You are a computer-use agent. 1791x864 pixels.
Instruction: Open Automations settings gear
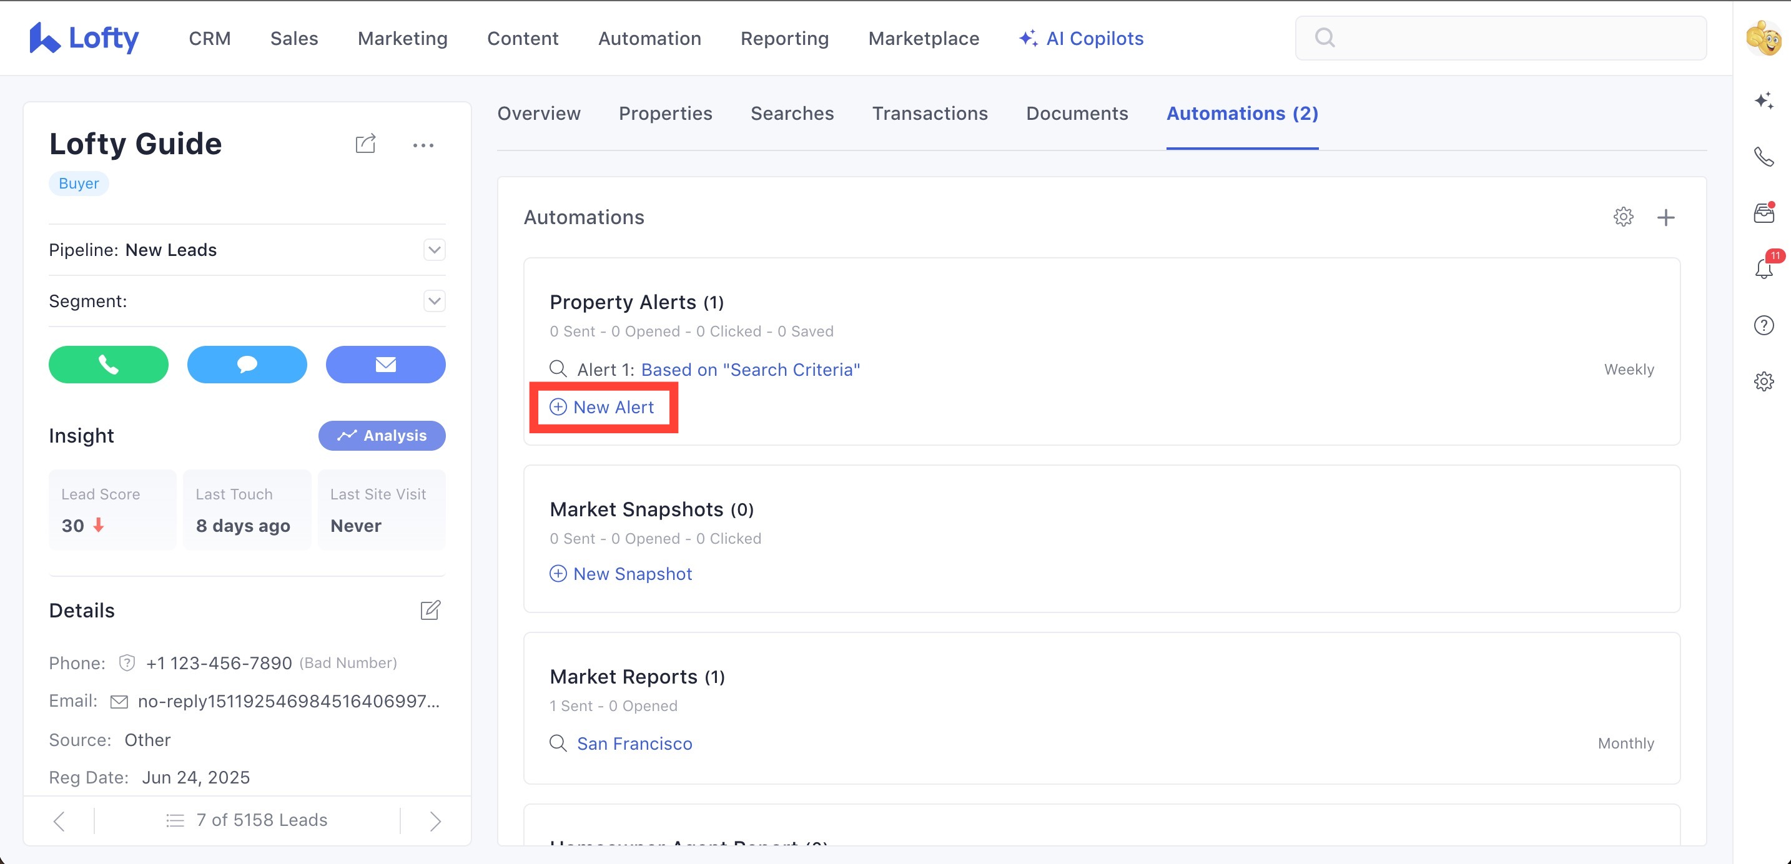click(1624, 217)
